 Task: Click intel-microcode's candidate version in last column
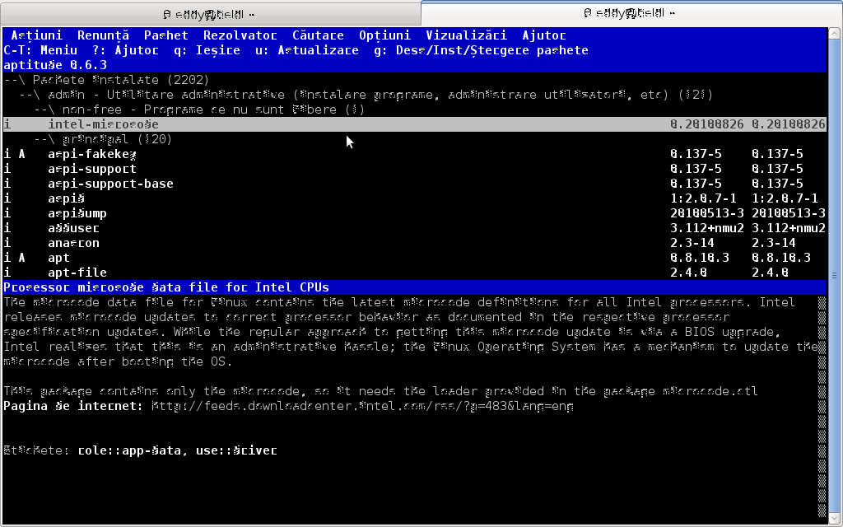click(788, 125)
